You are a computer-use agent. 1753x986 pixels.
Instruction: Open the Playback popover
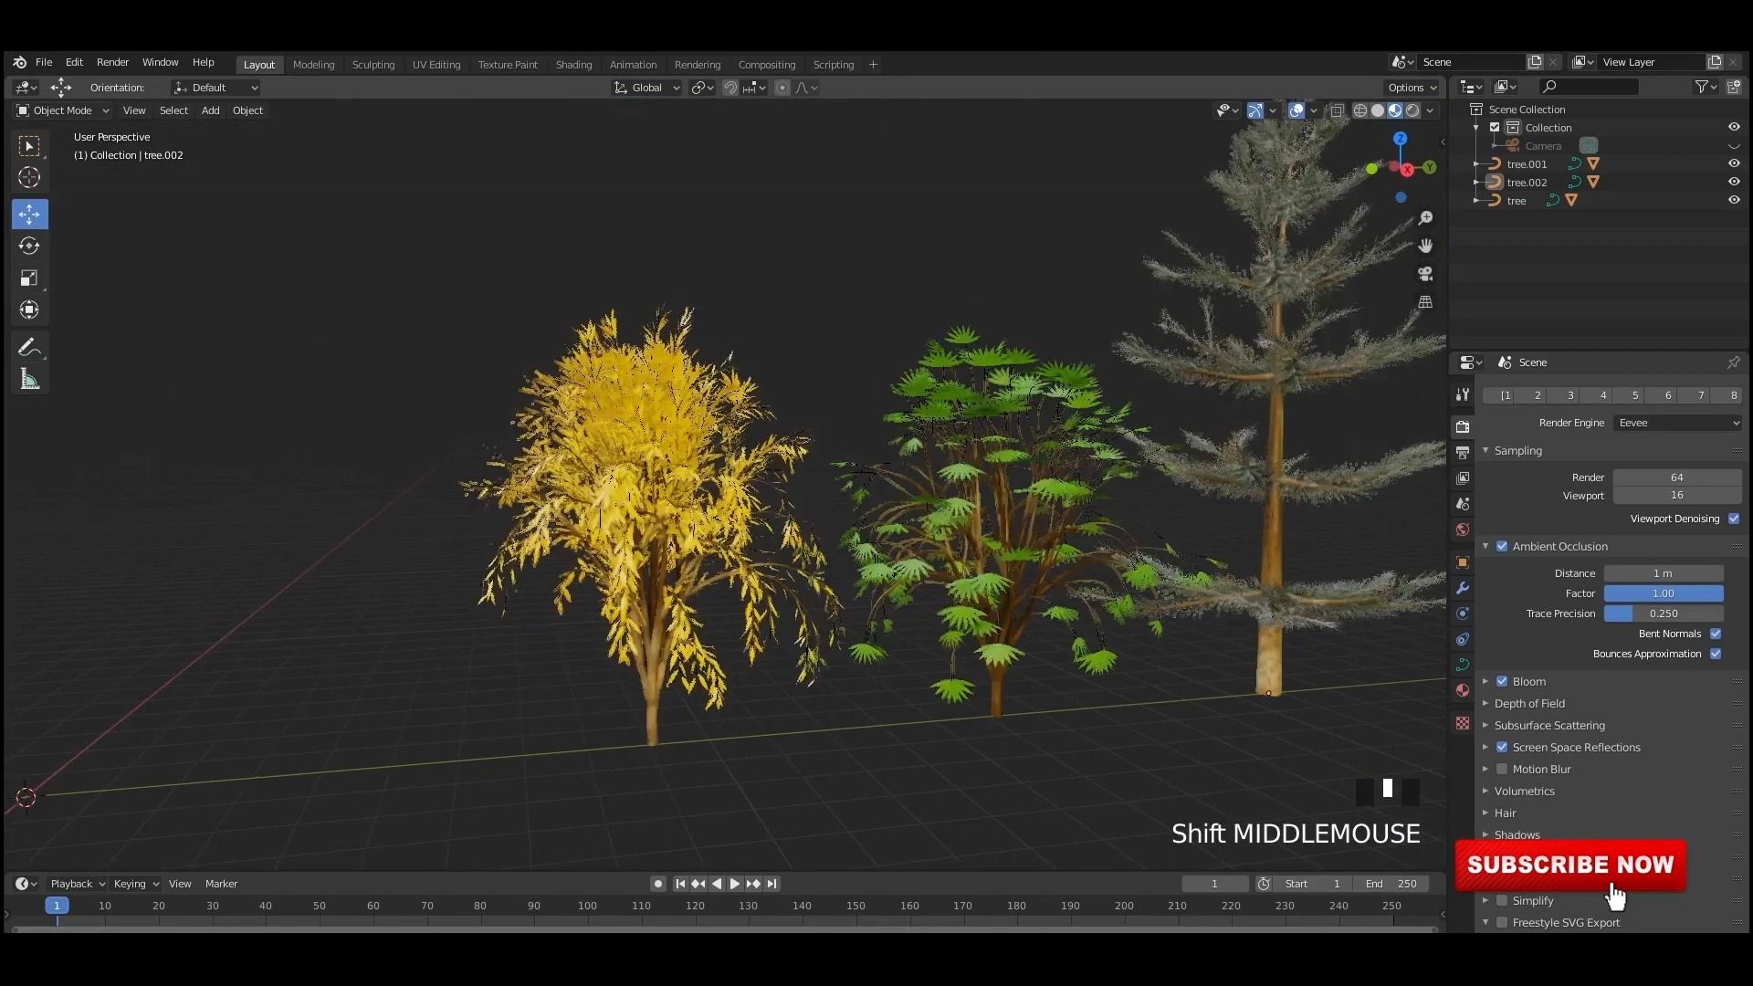pyautogui.click(x=78, y=884)
